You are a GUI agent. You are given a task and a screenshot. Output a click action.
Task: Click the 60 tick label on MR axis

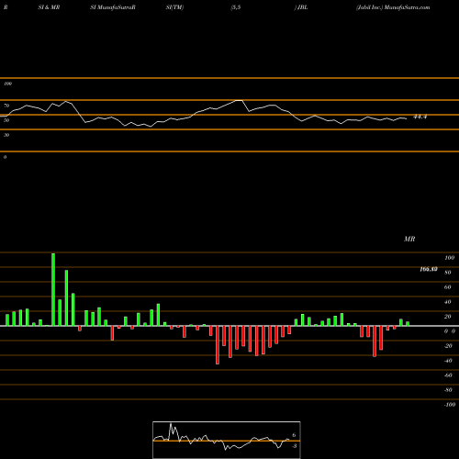pos(448,287)
